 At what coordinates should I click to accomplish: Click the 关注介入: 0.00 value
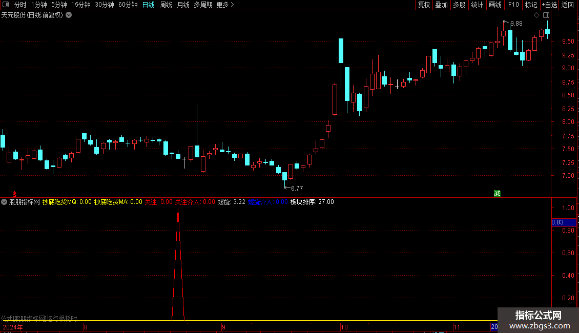[x=195, y=202]
